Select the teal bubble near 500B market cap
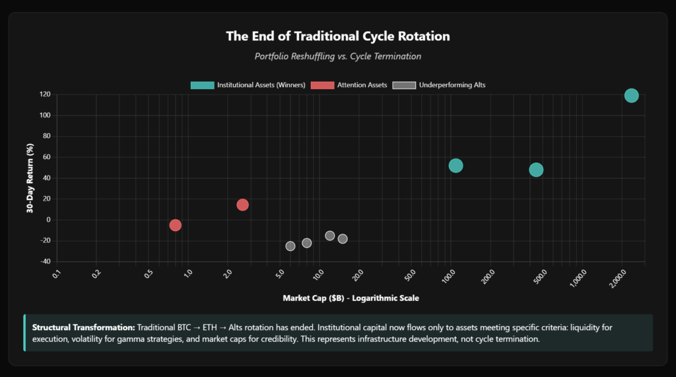 click(x=536, y=170)
